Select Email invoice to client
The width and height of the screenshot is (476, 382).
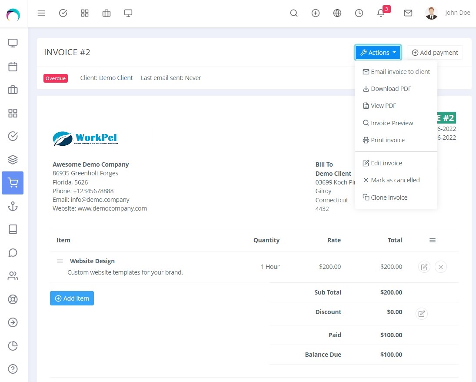pos(396,72)
